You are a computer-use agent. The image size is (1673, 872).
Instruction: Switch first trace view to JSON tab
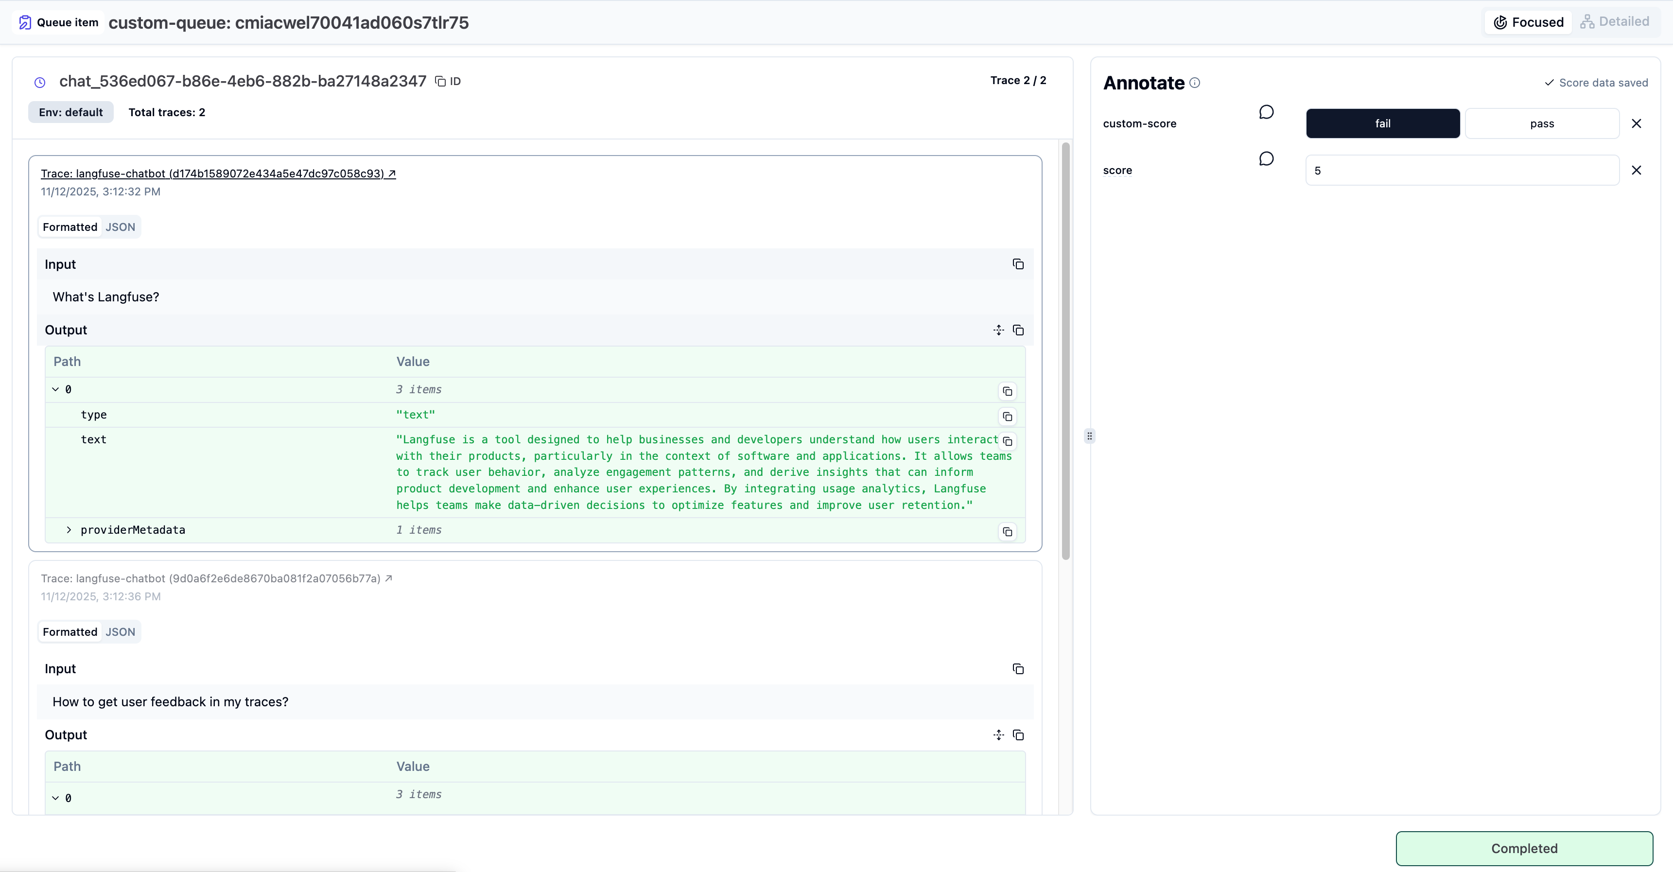120,227
